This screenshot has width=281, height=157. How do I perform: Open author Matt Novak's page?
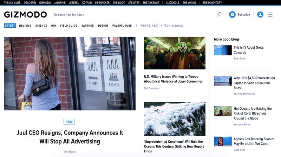click(x=70, y=152)
